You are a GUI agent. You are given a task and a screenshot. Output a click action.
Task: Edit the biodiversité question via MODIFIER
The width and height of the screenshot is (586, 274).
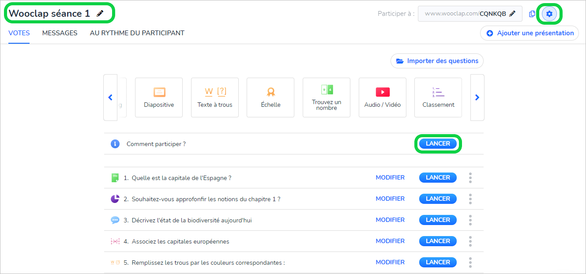[x=390, y=220]
